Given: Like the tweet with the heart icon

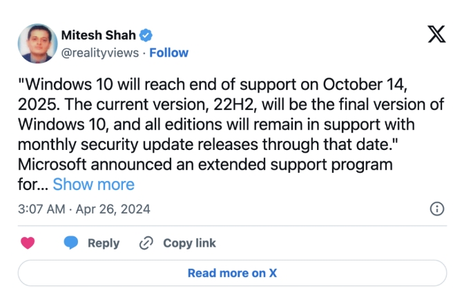Looking at the screenshot, I should coord(28,243).
